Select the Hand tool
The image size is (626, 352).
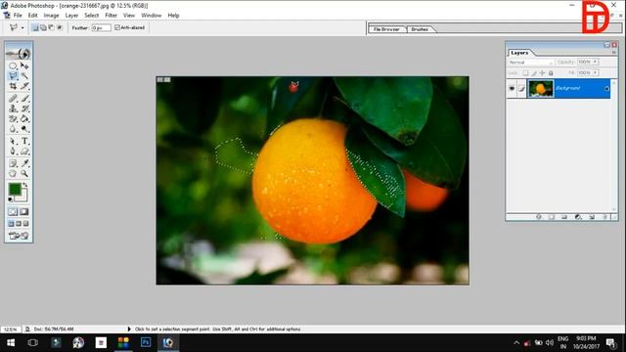[x=13, y=174]
